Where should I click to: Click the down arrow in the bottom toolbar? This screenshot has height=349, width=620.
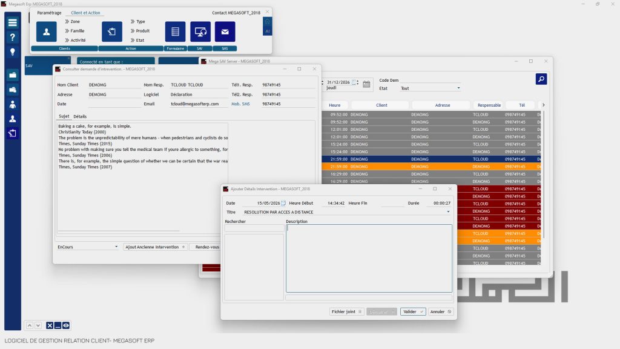(x=38, y=325)
